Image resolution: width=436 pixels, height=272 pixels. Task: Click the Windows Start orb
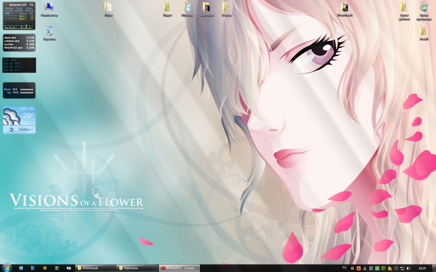click(7, 268)
